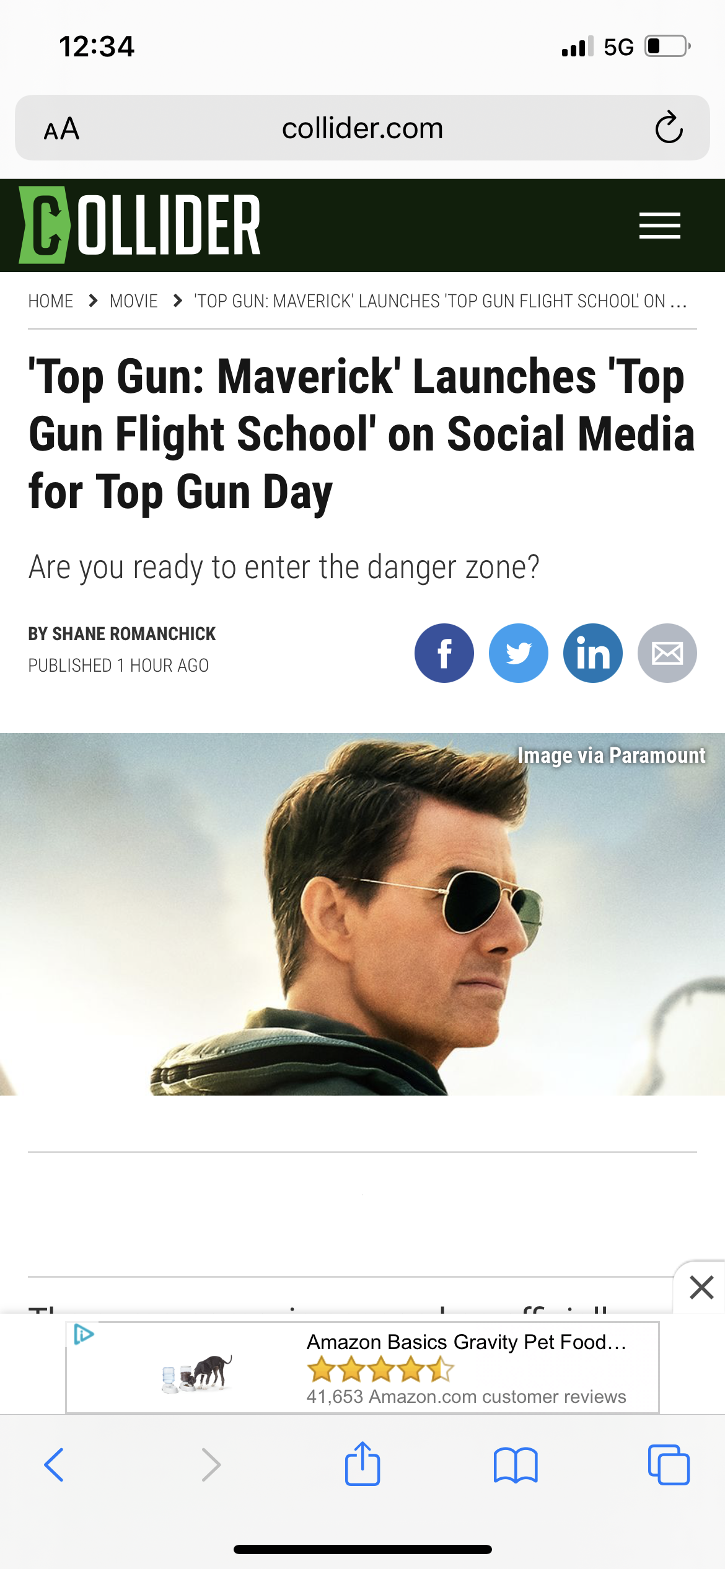The image size is (725, 1569).
Task: Show open Safari tabs
Action: (669, 1465)
